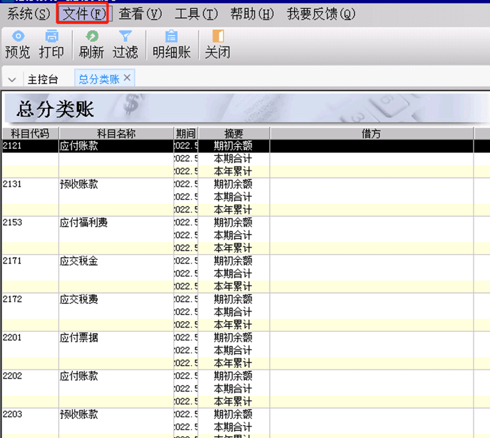Click the 科目代码 column header
The image size is (490, 438).
[30, 133]
